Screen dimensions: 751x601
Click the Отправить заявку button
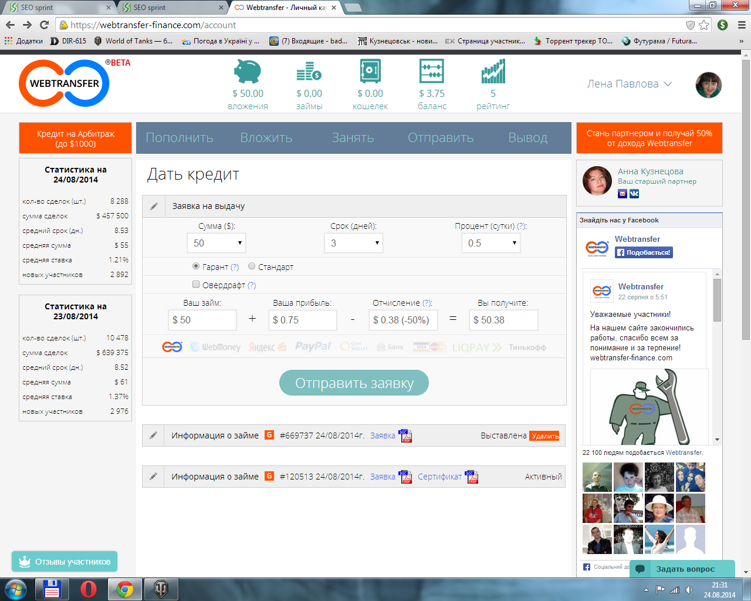[x=354, y=383]
